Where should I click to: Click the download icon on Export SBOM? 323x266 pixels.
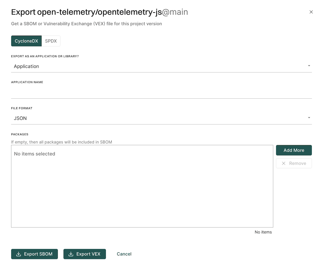(19, 254)
